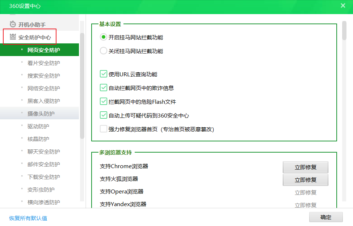Uncheck 自动上传可疑代码到360安全中心
The image size is (353, 226).
pos(103,115)
